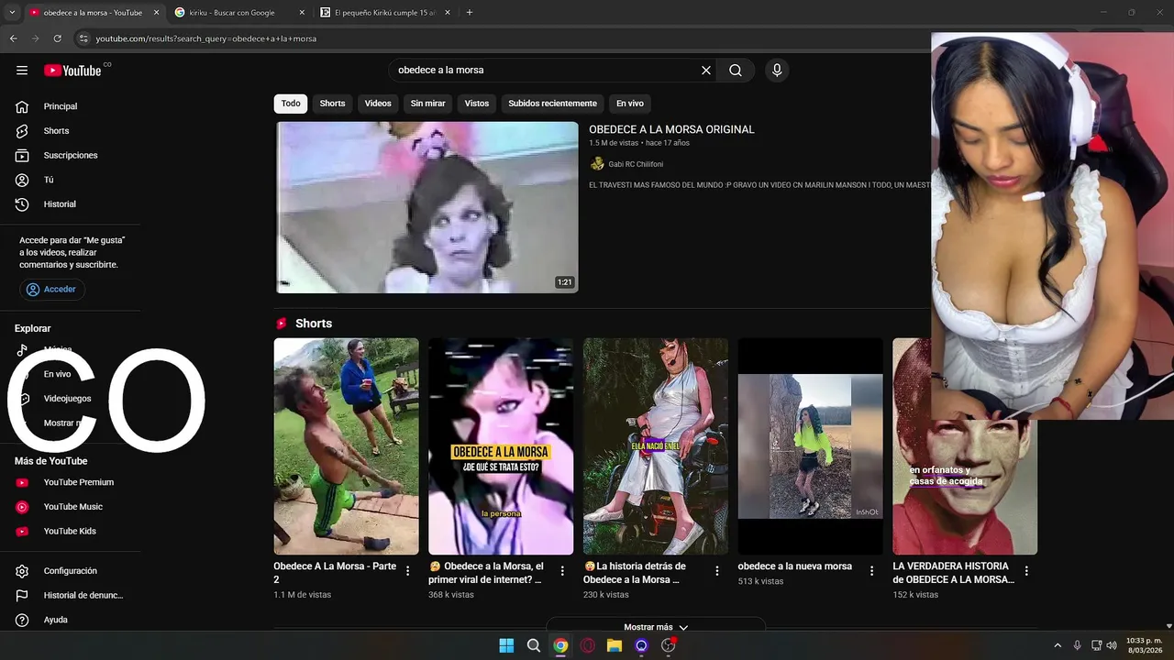
Task: Select the En vivo filter chip
Action: coord(630,104)
